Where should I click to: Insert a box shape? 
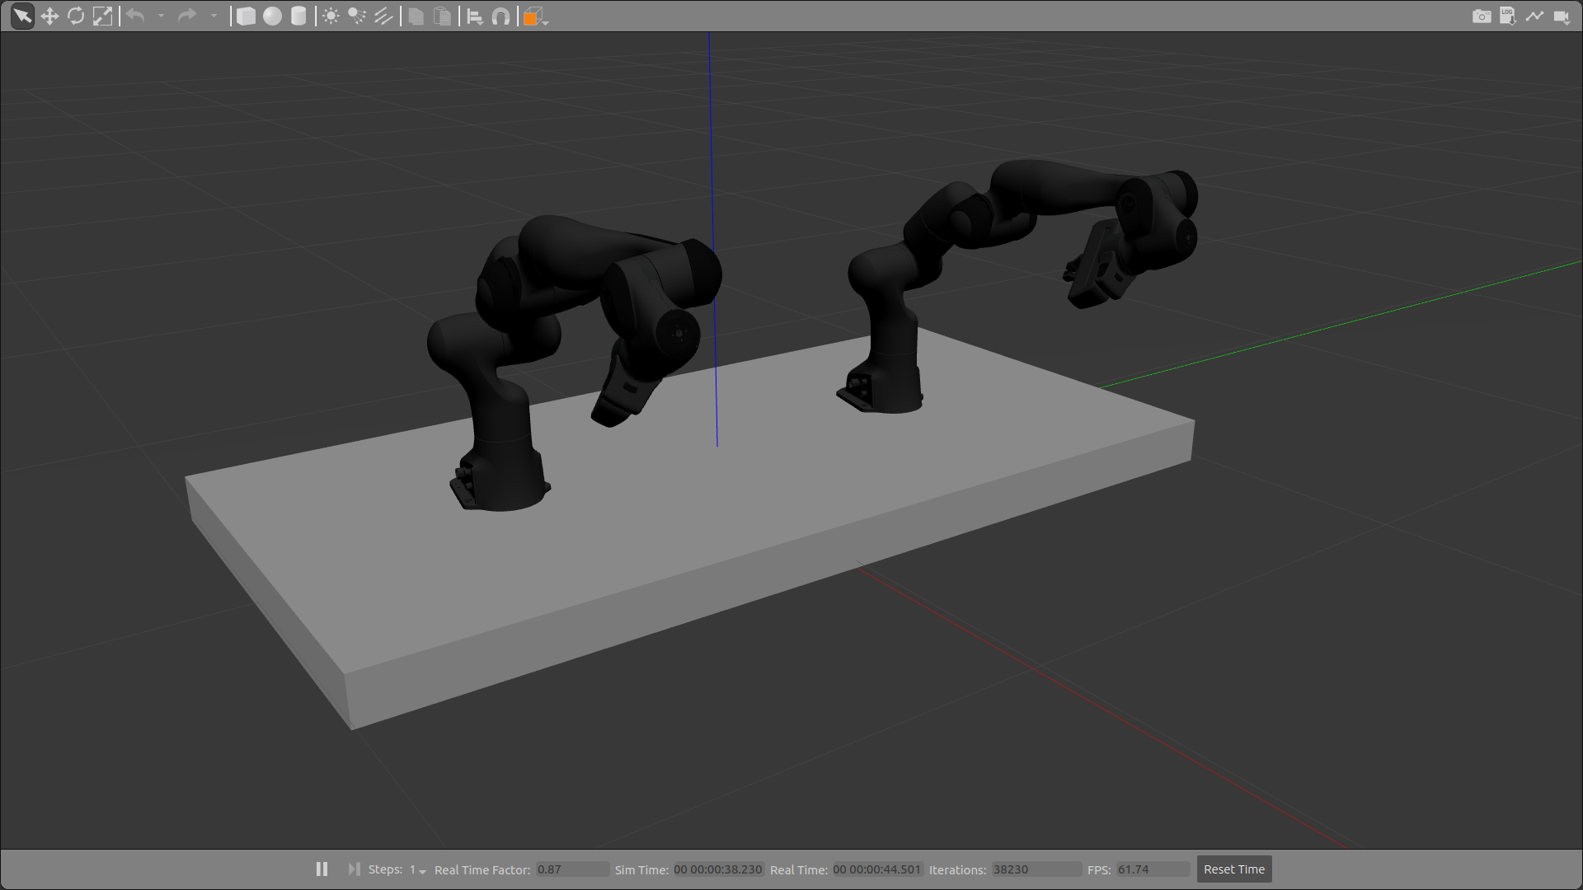[x=246, y=16]
